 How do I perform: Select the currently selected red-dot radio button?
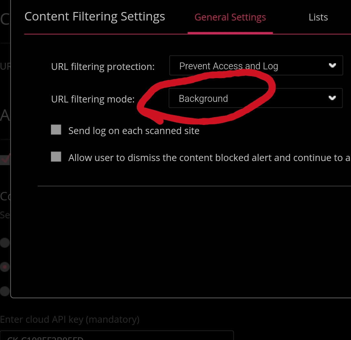[x=5, y=267]
